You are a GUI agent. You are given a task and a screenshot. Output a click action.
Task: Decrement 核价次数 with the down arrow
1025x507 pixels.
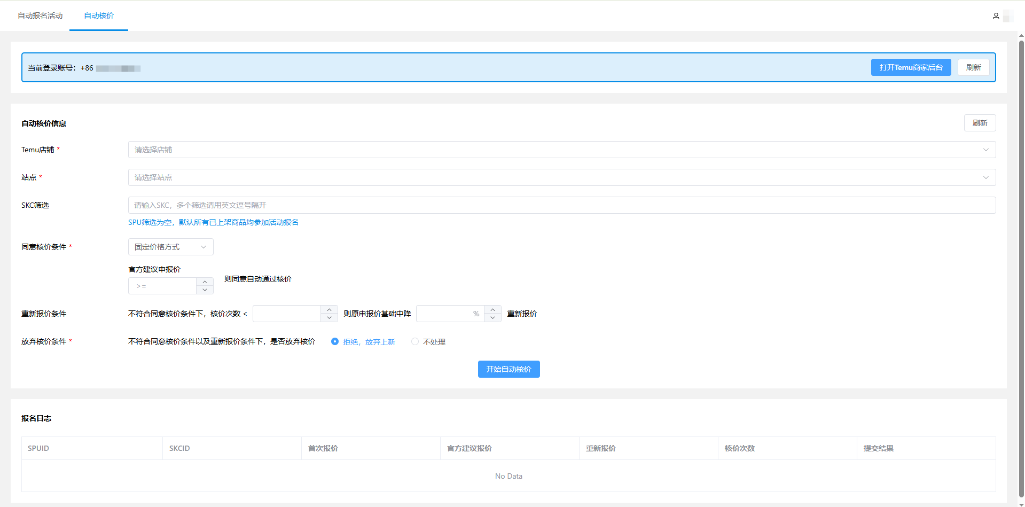pos(329,318)
